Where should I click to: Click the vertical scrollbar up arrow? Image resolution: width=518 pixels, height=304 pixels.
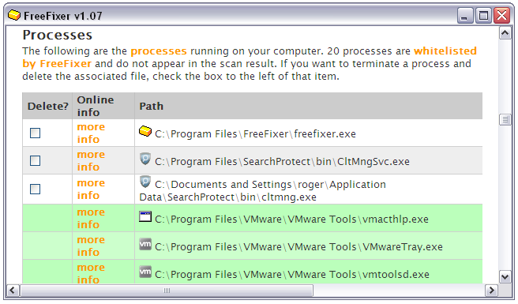pyautogui.click(x=505, y=33)
